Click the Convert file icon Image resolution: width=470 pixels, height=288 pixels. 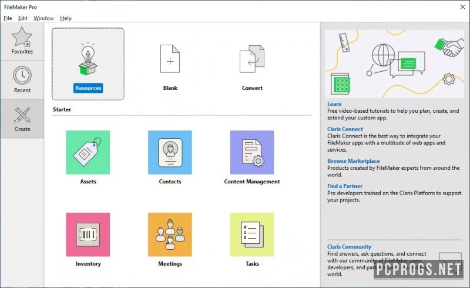pyautogui.click(x=252, y=59)
